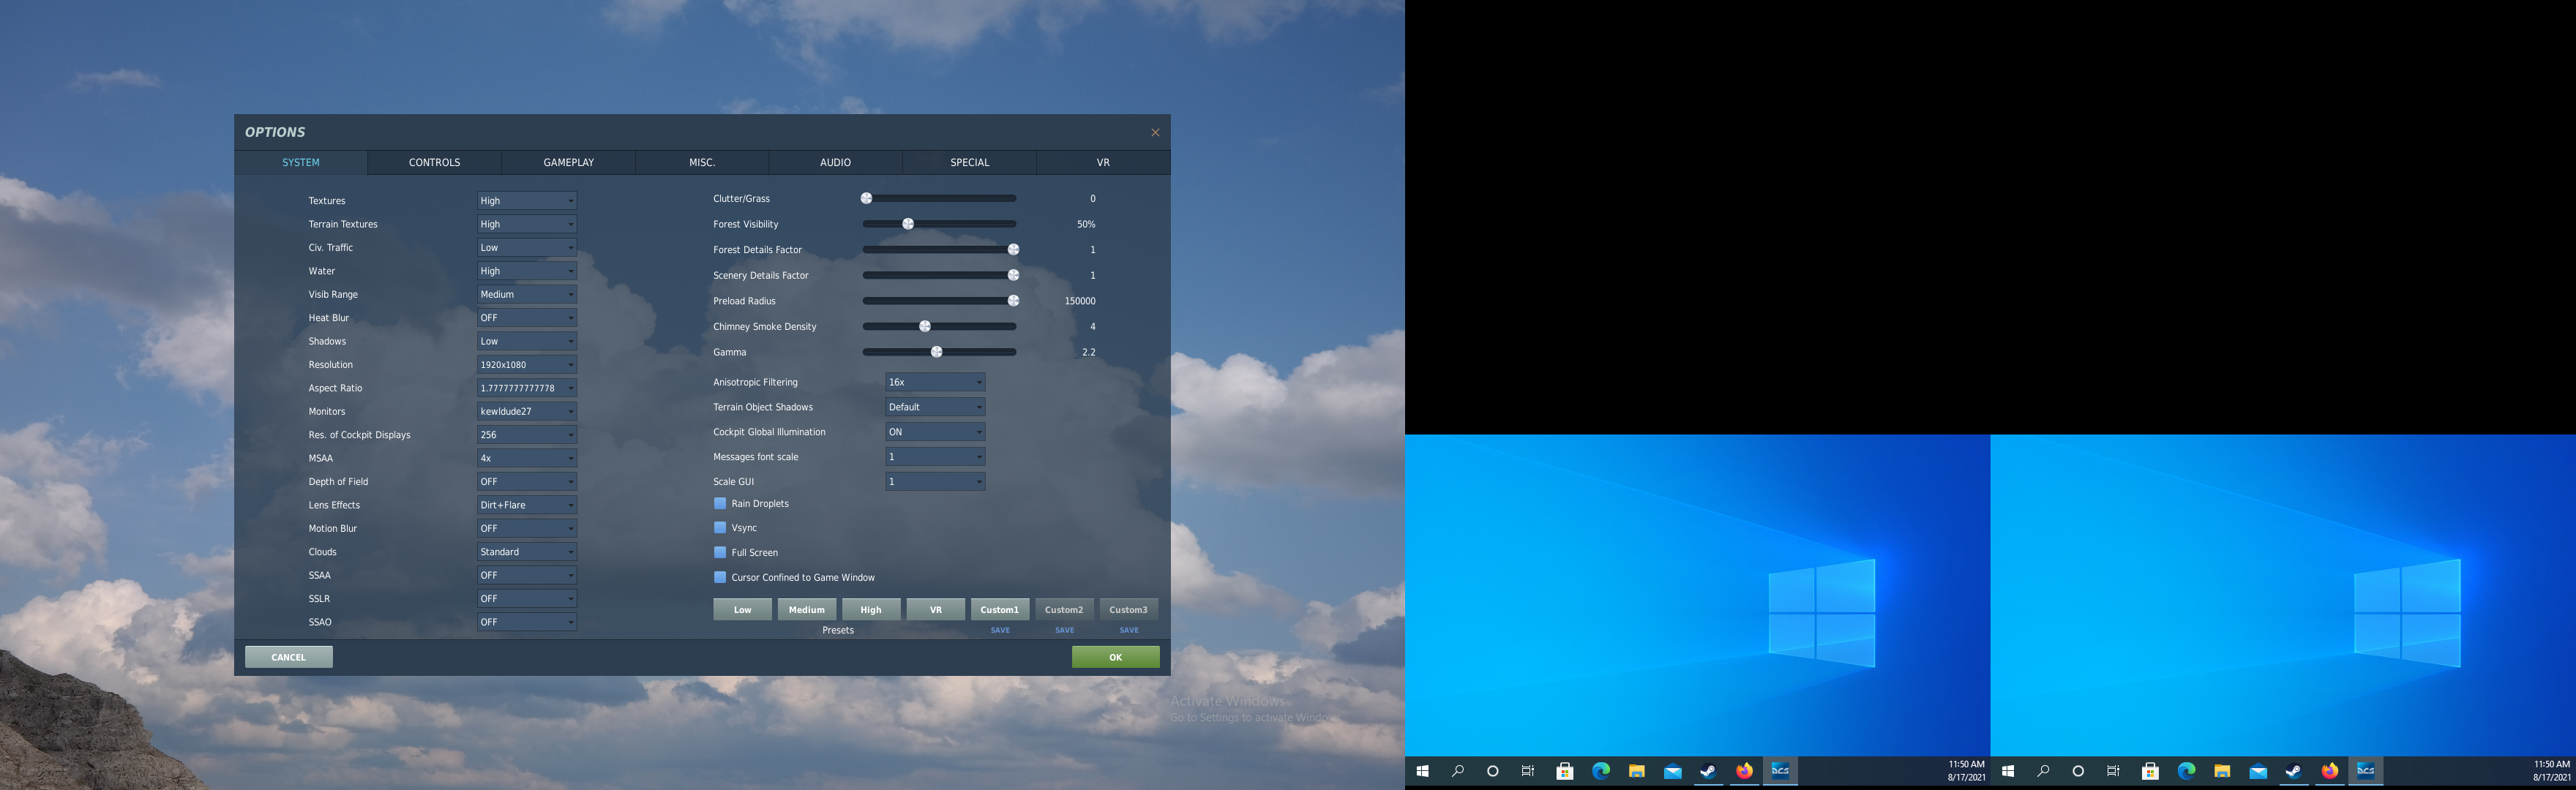Viewport: 2576px width, 790px height.
Task: Click search icon on right monitor taskbar
Action: [2043, 771]
